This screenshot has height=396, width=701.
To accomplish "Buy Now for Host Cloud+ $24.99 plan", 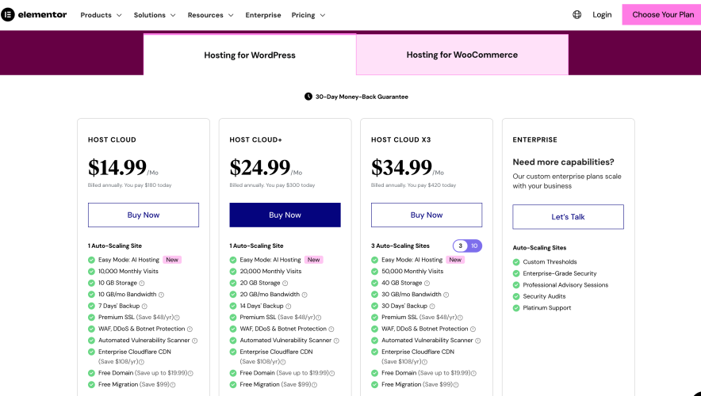I will [x=285, y=215].
